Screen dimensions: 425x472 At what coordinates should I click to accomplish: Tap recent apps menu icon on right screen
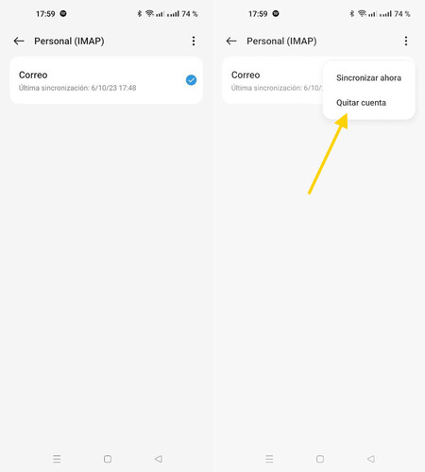(269, 459)
